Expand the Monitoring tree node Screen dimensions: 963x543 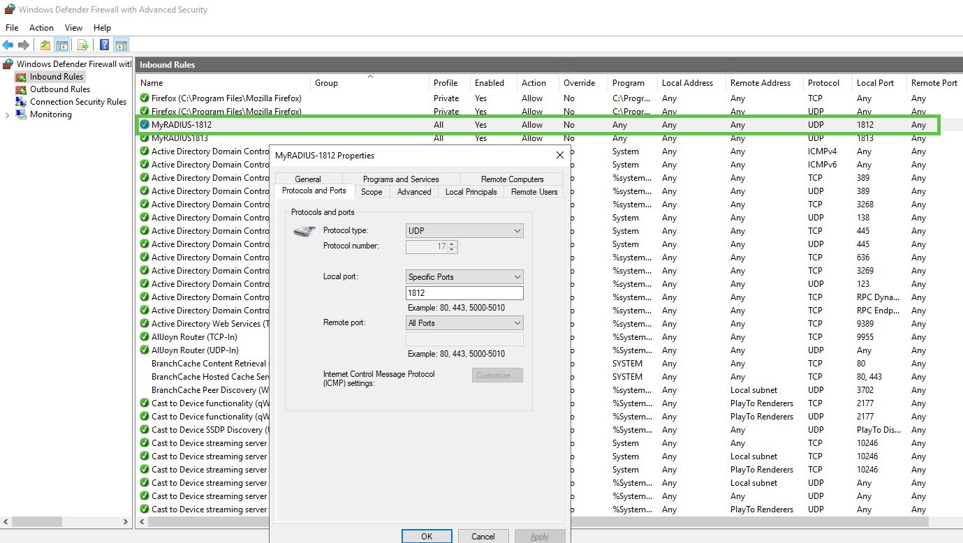(x=7, y=114)
